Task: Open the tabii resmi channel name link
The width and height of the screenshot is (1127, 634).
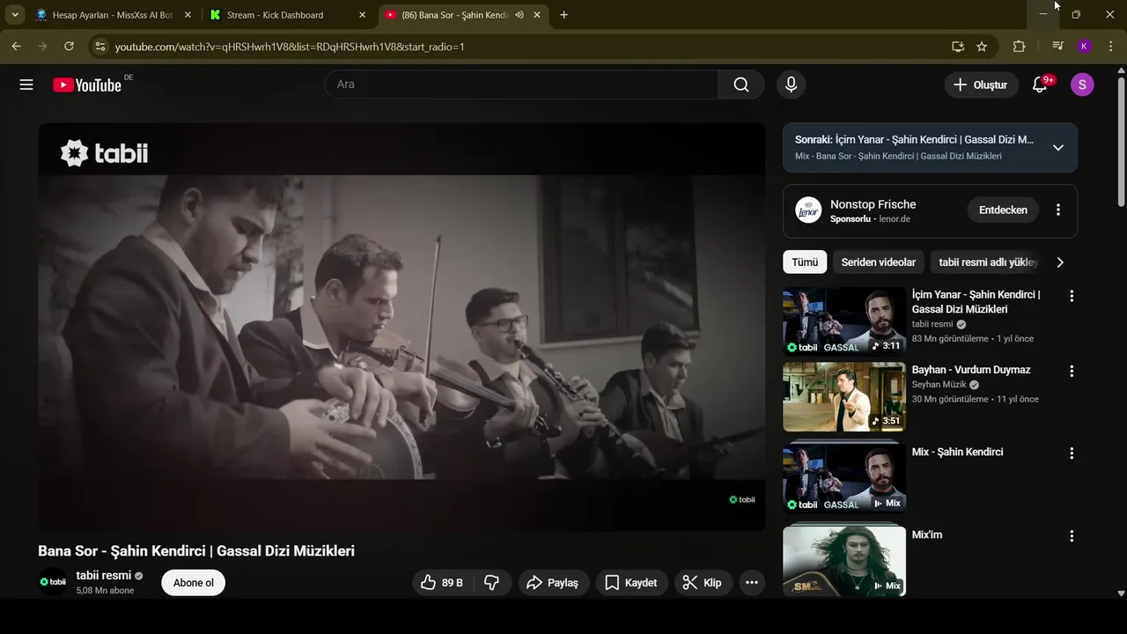Action: [103, 576]
